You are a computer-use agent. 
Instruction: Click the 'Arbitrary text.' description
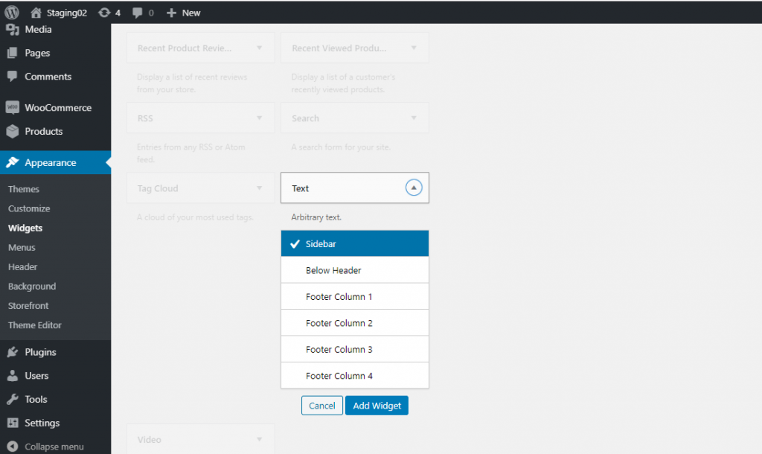click(316, 217)
